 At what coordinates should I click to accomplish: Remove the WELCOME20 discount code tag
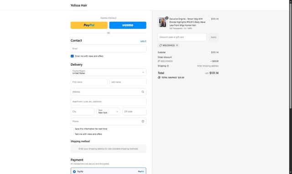(177, 45)
